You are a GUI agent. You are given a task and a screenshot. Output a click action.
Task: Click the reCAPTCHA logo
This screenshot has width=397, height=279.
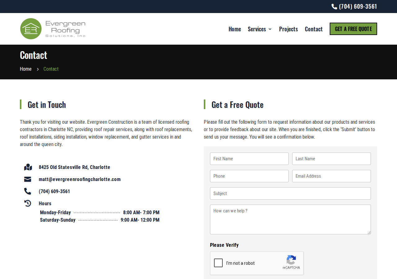pyautogui.click(x=291, y=260)
